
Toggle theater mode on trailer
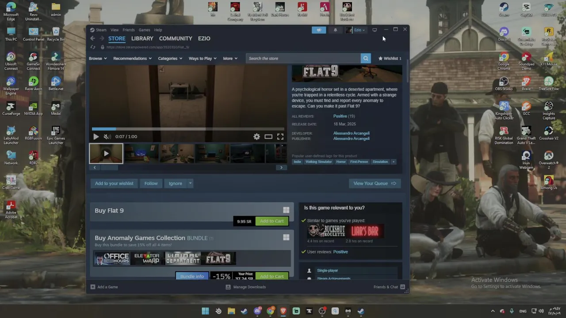click(x=268, y=137)
